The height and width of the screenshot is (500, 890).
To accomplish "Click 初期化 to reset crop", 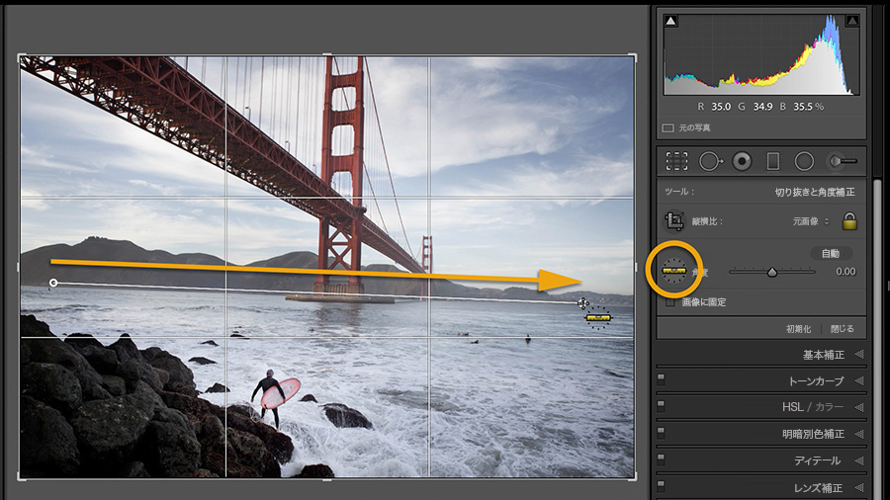I will click(x=799, y=329).
